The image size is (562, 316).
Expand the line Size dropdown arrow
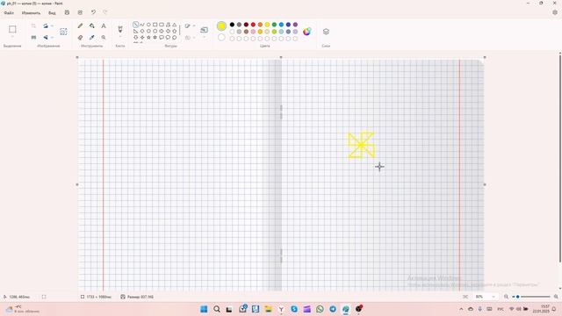[204, 37]
